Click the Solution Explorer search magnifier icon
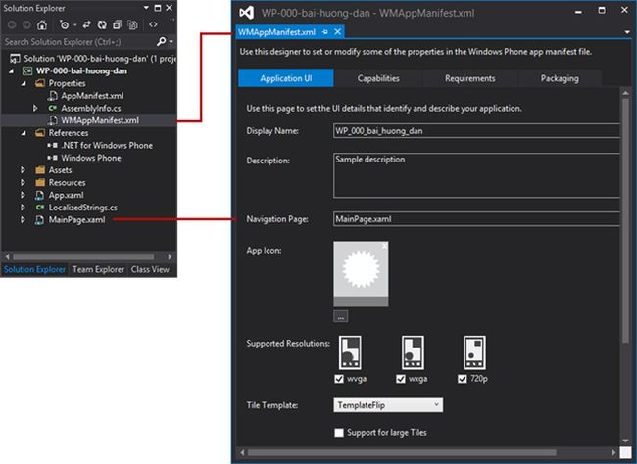The height and width of the screenshot is (464, 637). (x=162, y=41)
